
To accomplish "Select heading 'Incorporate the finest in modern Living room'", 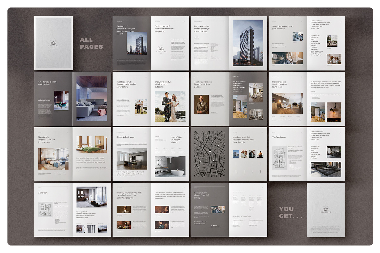I will pos(279,84).
